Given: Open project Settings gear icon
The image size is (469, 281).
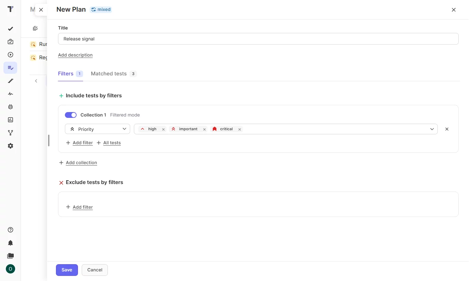Looking at the screenshot, I should (x=10, y=146).
